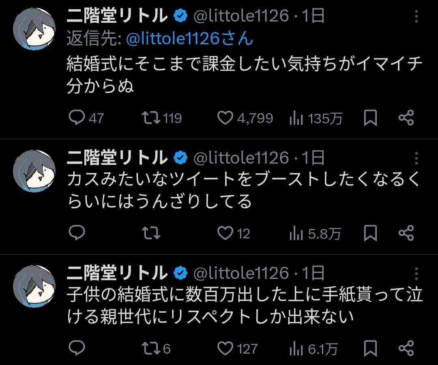Viewport: 438px width, 365px height.
Task: Repost the カスみたいなツイート tweet
Action: point(150,233)
